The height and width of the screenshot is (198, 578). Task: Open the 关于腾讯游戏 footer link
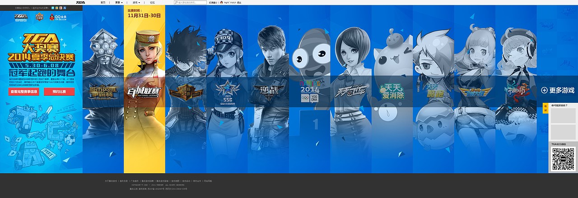111,181
